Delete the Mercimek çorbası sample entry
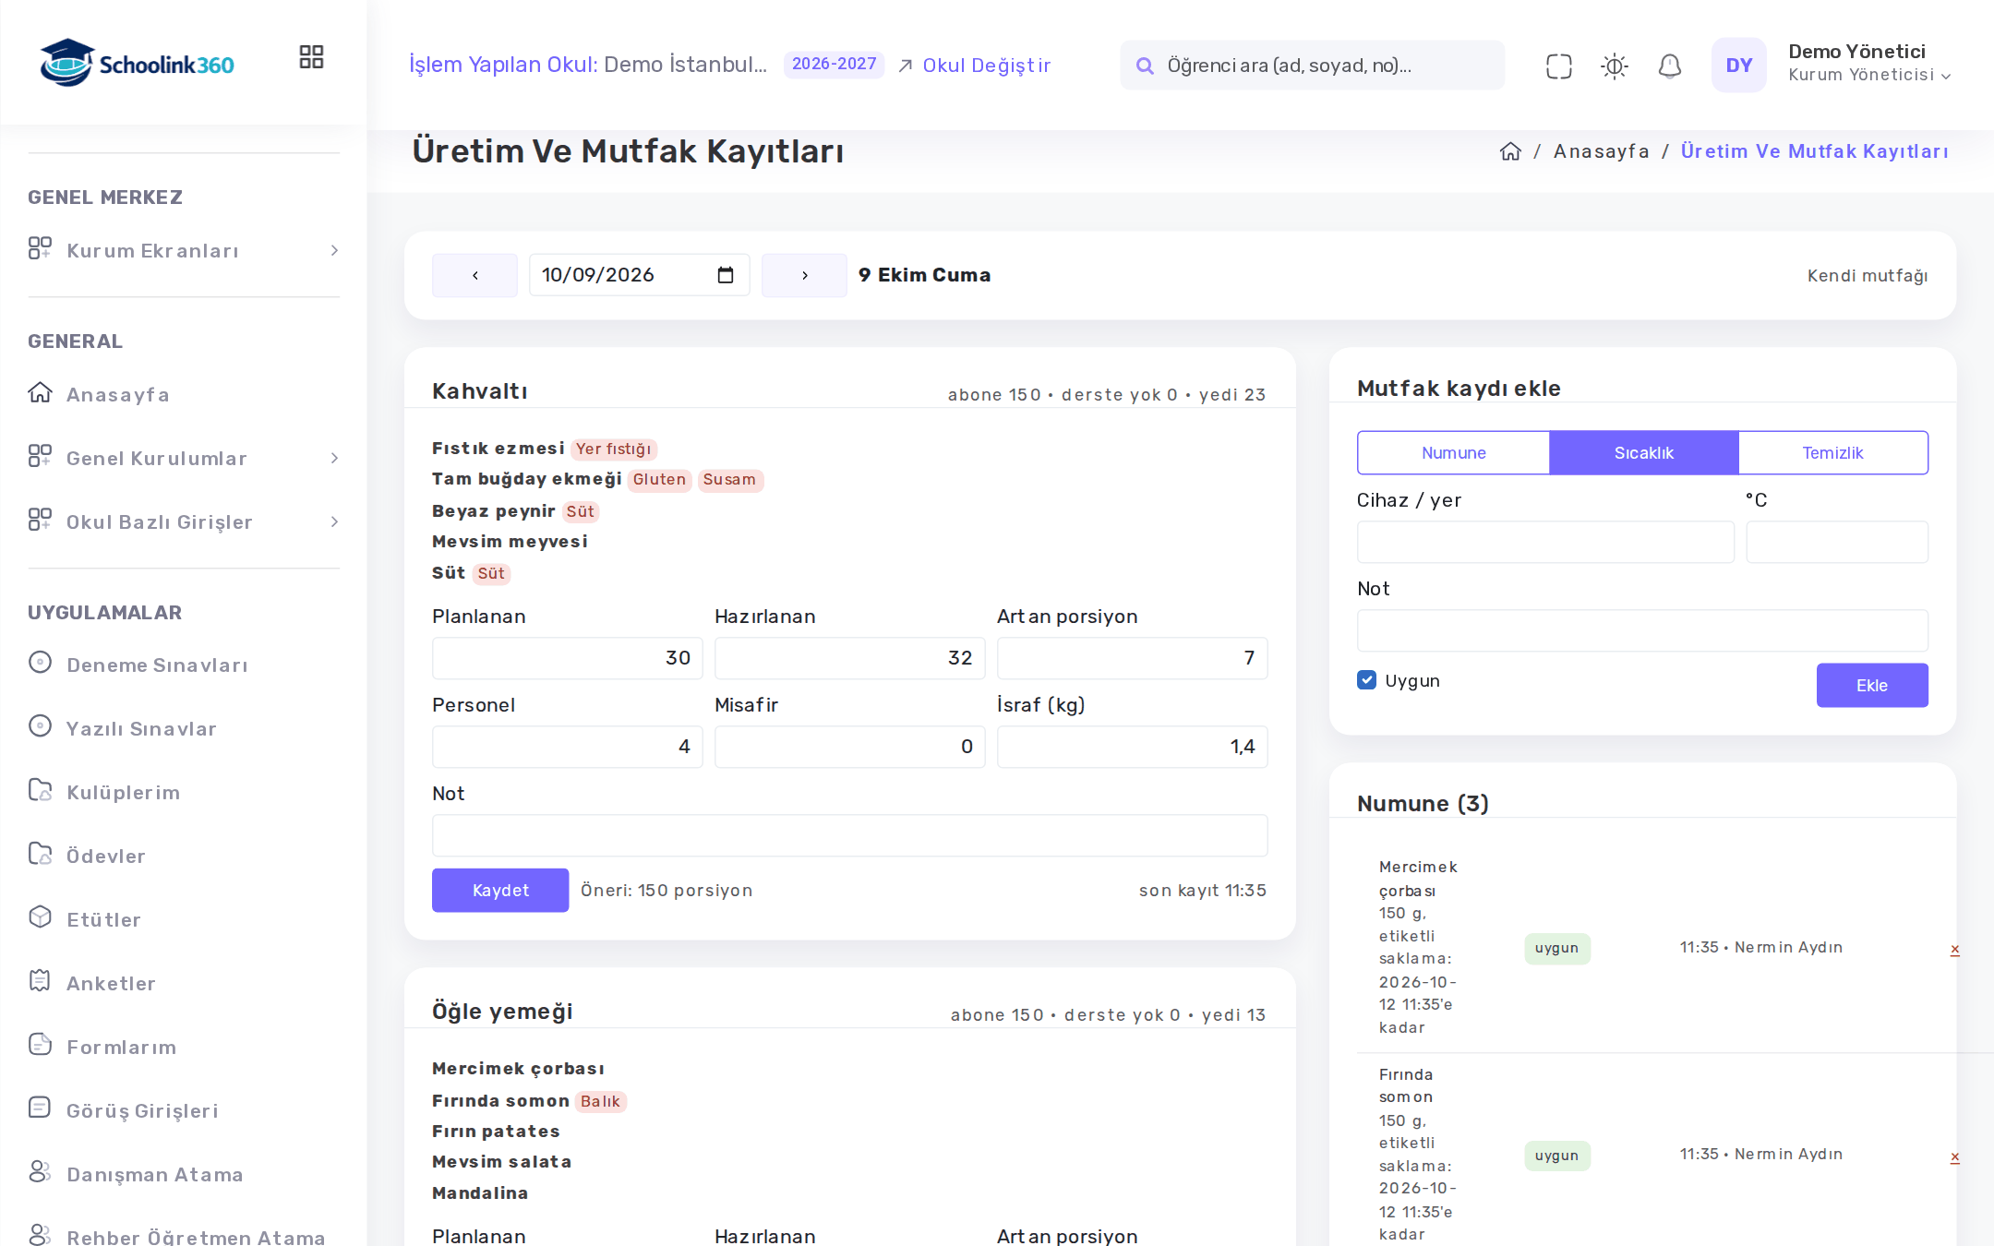The height and width of the screenshot is (1246, 1994). [1954, 949]
